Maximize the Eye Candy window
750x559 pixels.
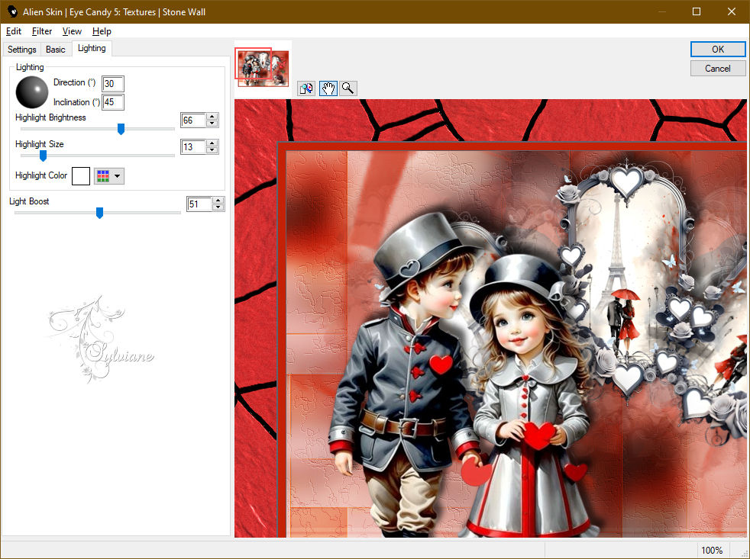(697, 11)
